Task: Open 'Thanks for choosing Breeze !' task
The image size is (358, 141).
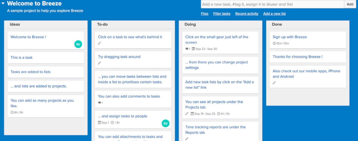Action: (308, 57)
